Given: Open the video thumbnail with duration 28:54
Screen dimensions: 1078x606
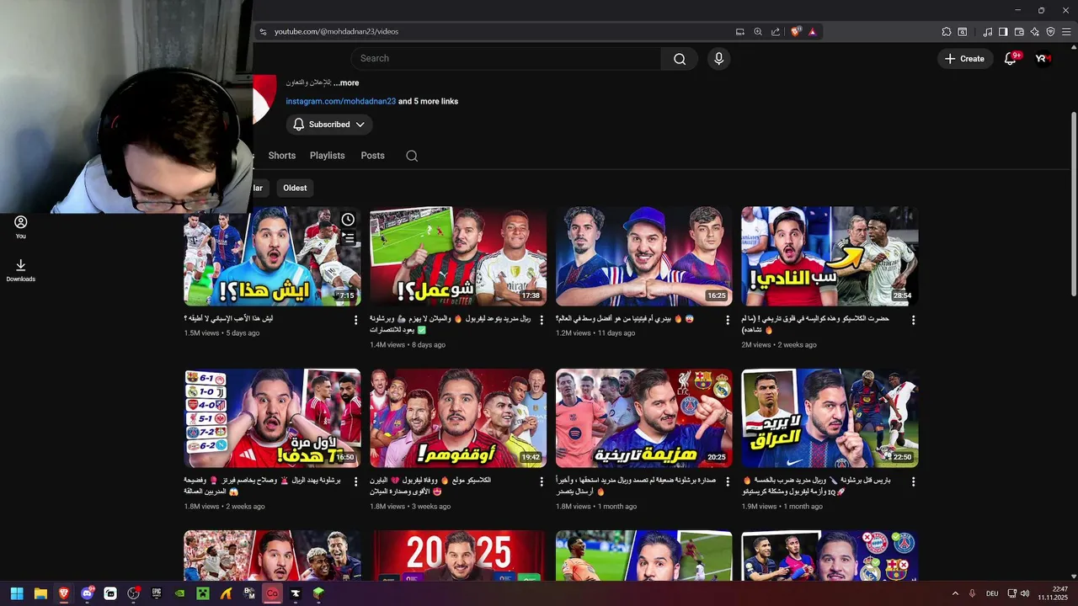Looking at the screenshot, I should (x=830, y=257).
